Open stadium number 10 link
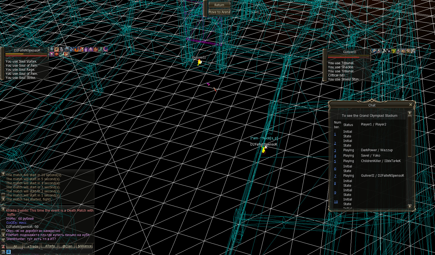The width and height of the screenshot is (435, 255). pos(336,202)
